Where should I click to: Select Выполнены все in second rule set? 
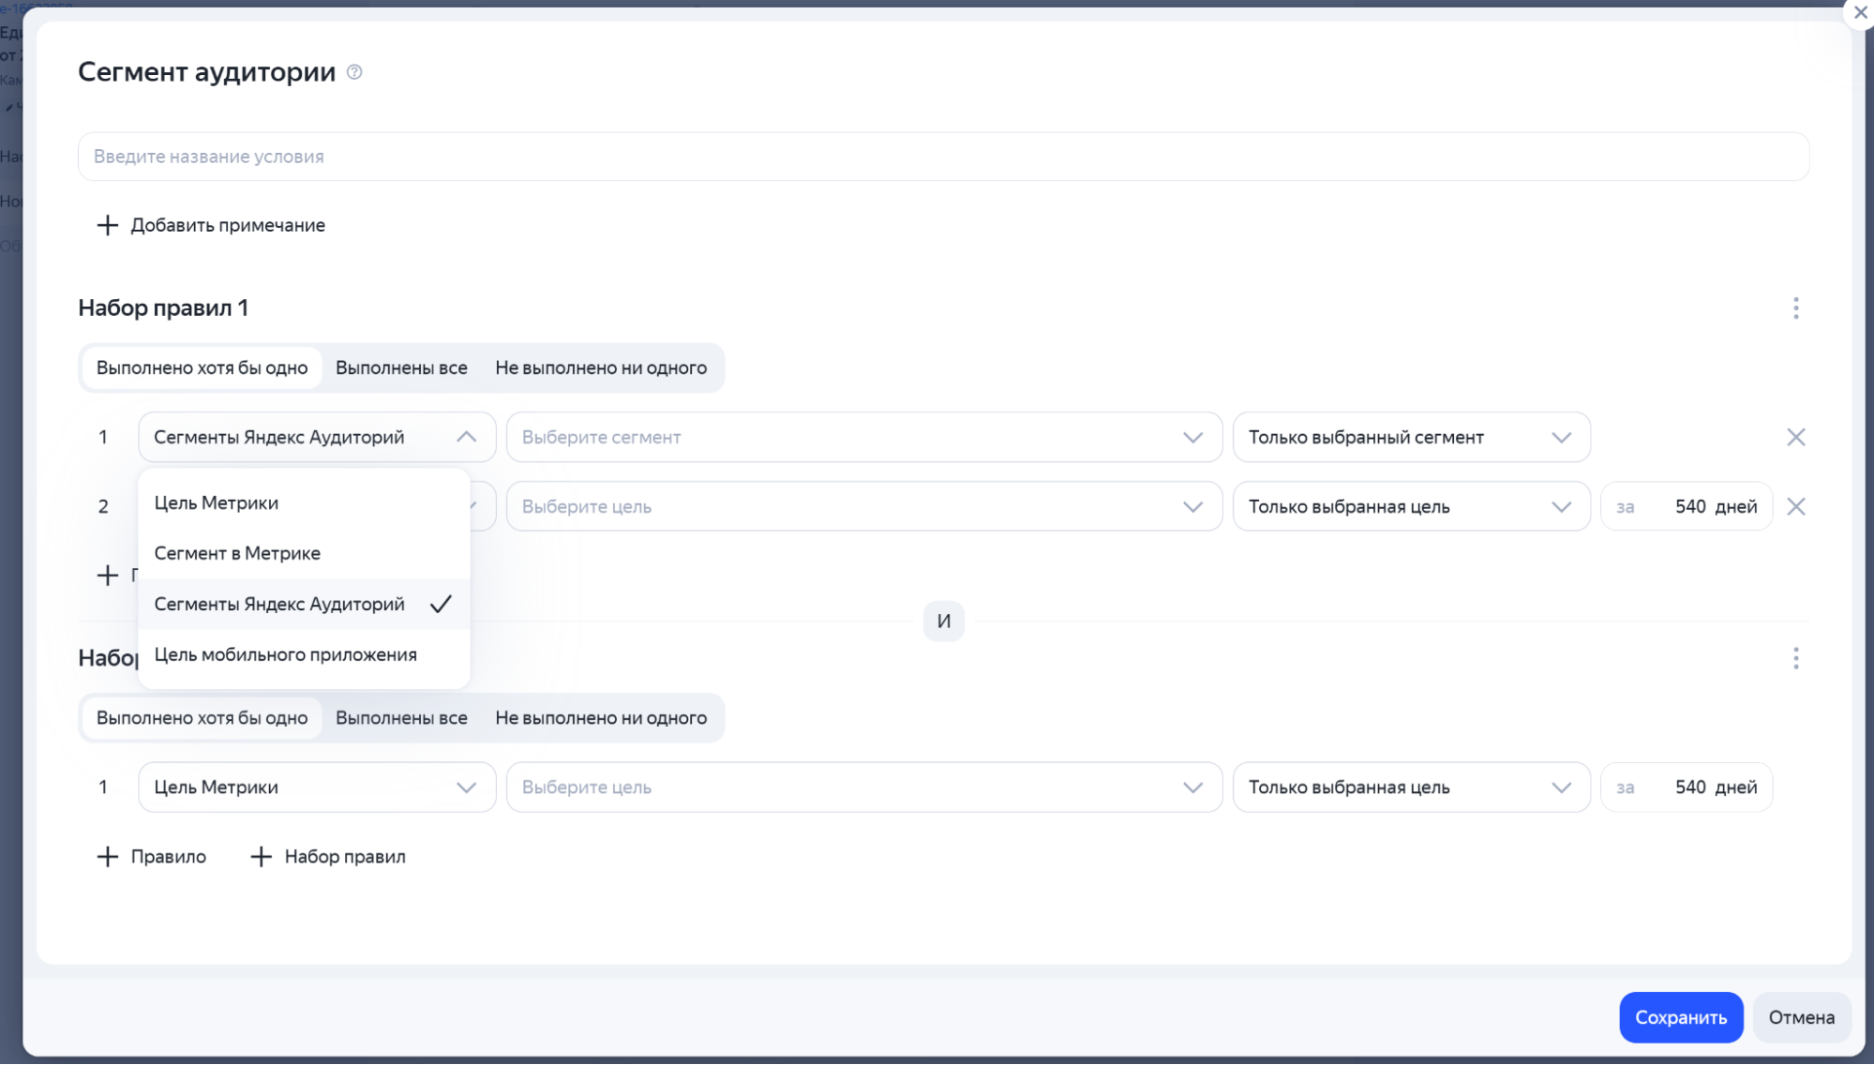401,718
